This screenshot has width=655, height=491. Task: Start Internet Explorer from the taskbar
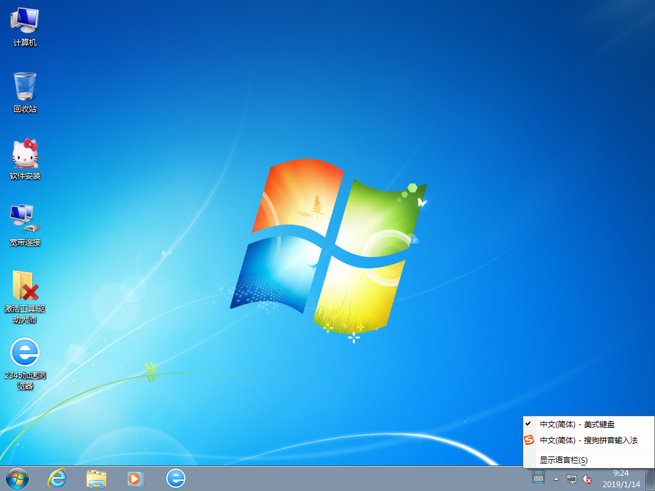click(x=56, y=478)
